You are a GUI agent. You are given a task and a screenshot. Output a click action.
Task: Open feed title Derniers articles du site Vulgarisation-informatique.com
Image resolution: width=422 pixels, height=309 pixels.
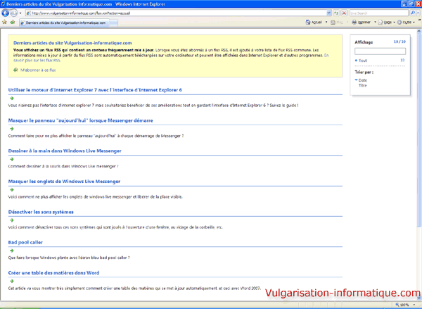[x=72, y=43]
